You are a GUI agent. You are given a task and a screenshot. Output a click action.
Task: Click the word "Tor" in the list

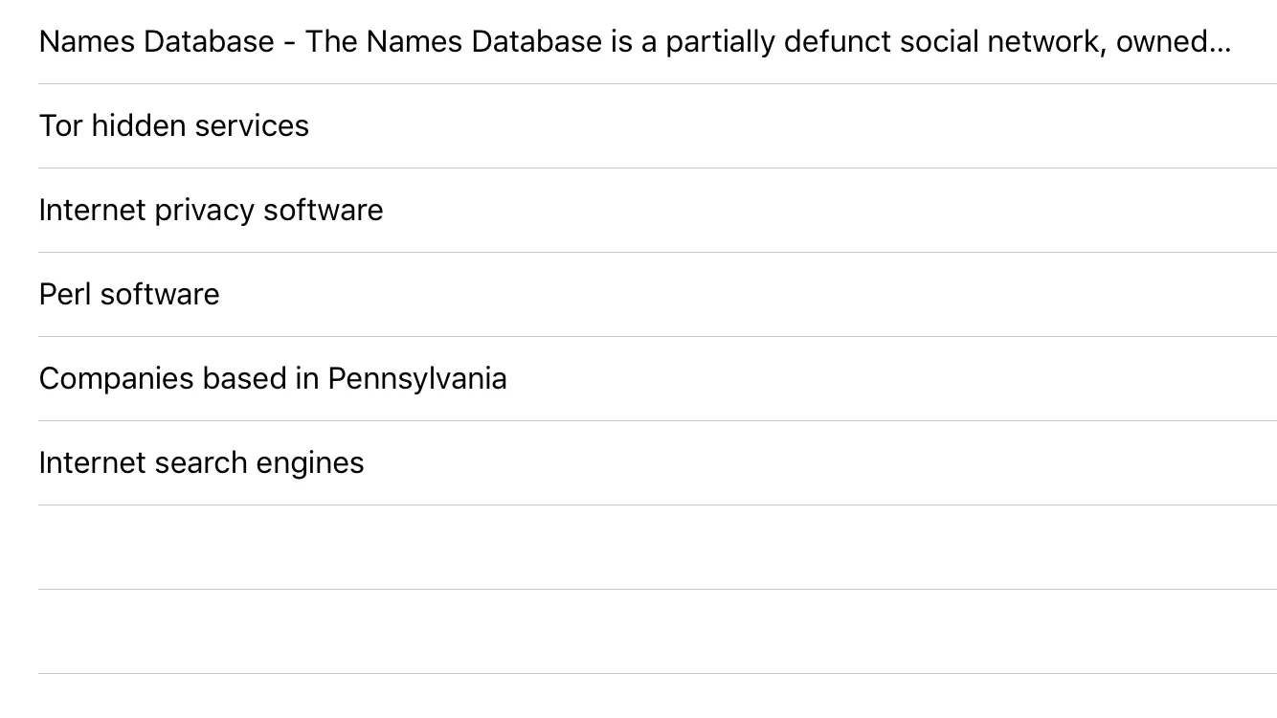[x=60, y=126]
